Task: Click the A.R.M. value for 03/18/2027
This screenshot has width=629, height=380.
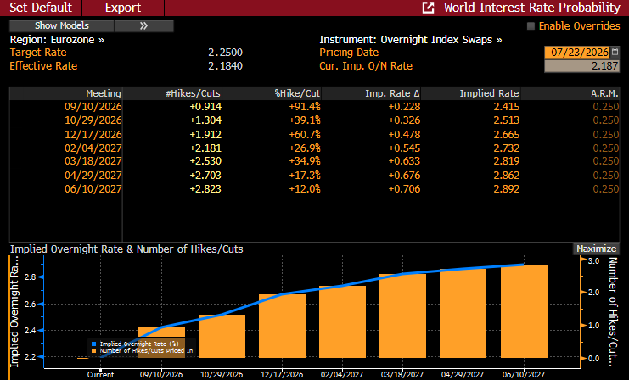Action: click(606, 161)
